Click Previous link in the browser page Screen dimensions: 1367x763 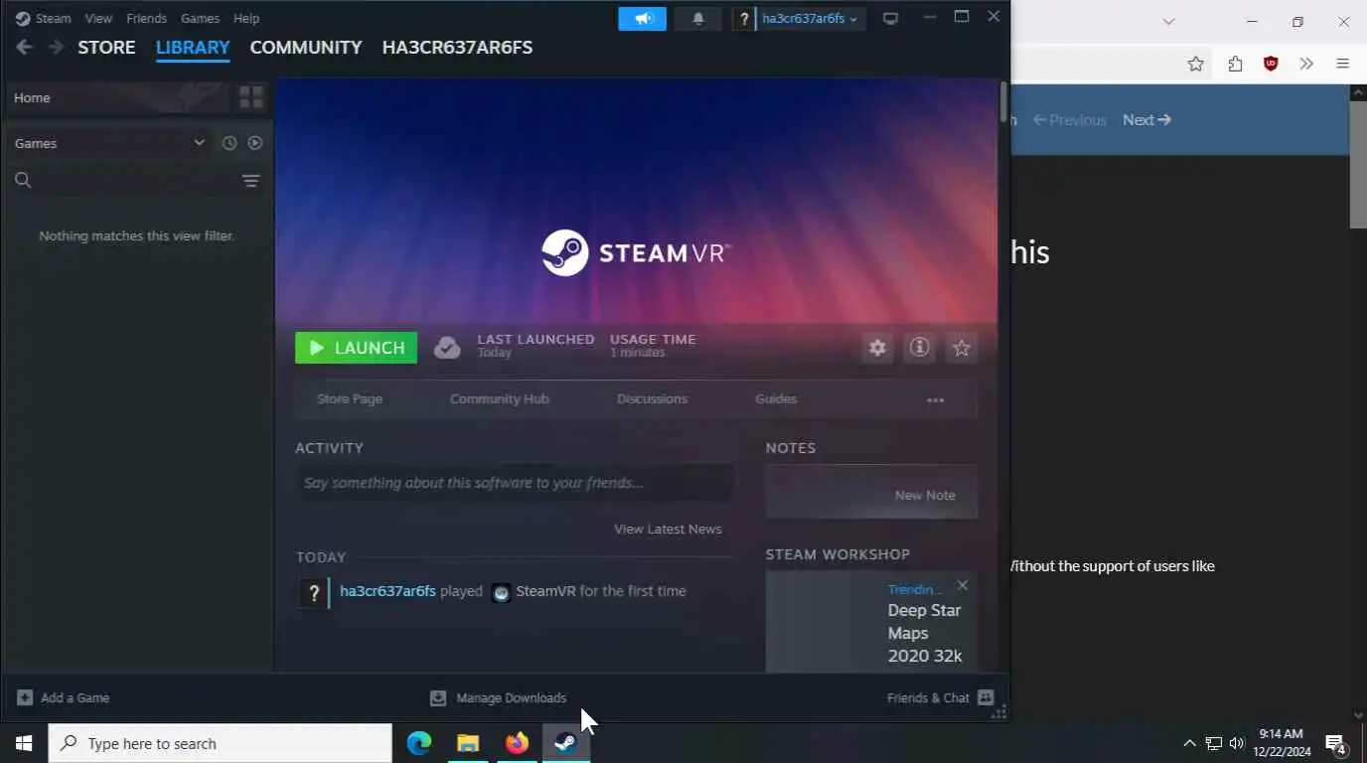click(1070, 120)
